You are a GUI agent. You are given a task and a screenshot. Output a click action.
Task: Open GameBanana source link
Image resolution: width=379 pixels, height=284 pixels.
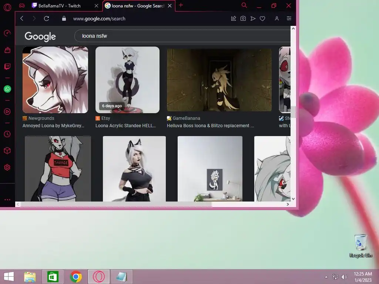click(184, 118)
